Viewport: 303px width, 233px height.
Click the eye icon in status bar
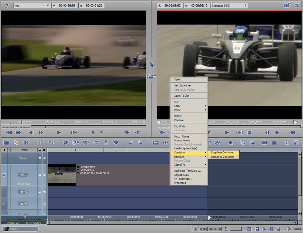[288, 229]
